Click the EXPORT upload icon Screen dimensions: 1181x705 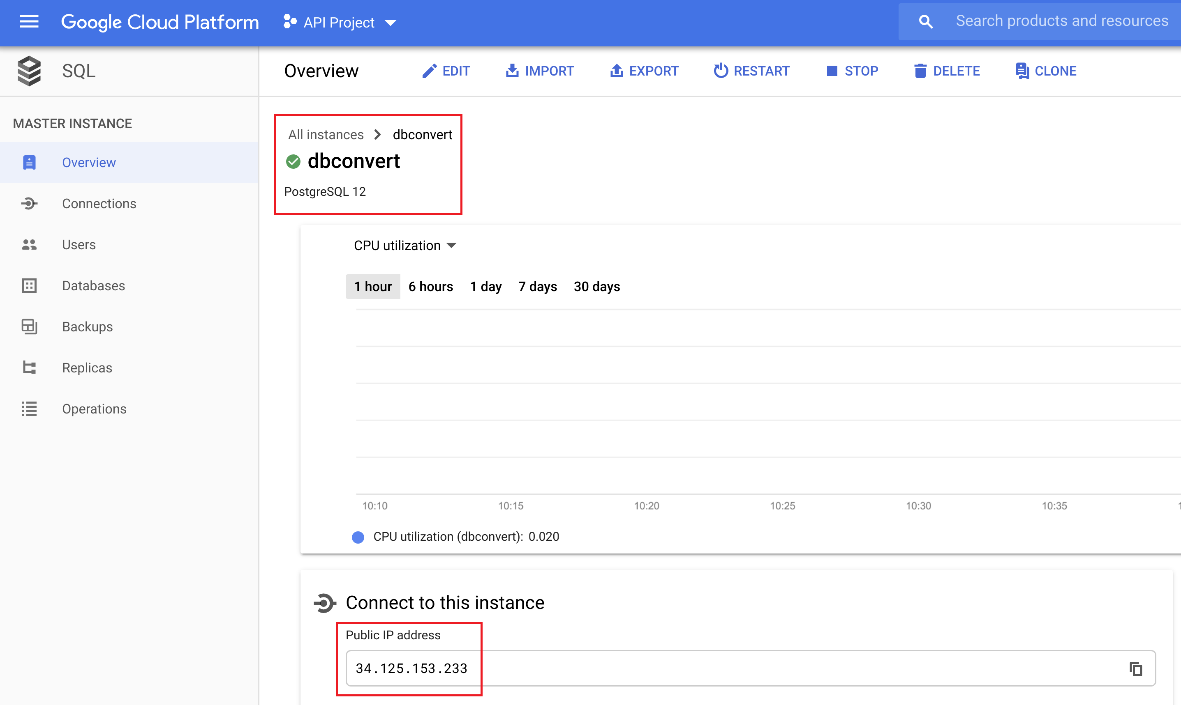(617, 71)
